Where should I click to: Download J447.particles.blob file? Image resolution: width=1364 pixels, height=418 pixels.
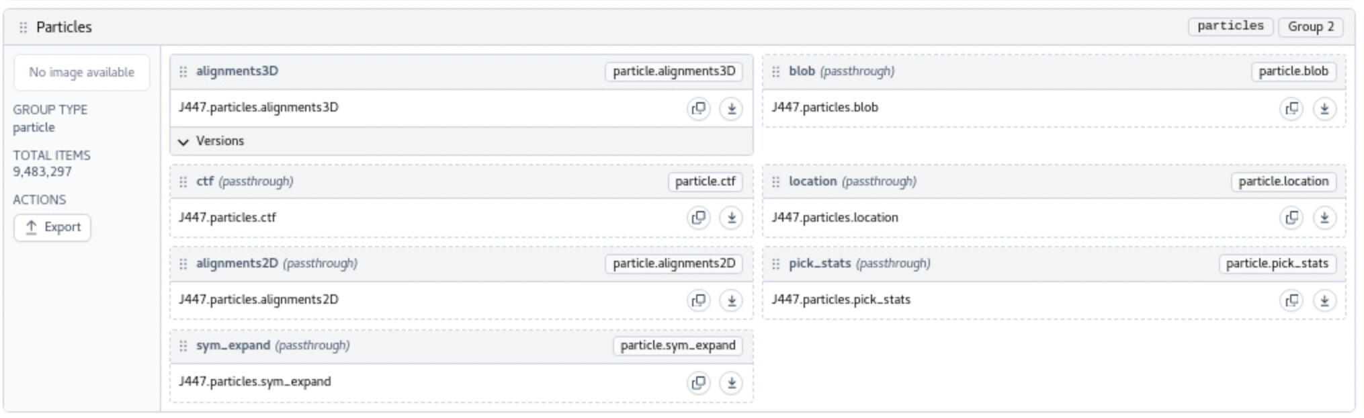click(1324, 108)
